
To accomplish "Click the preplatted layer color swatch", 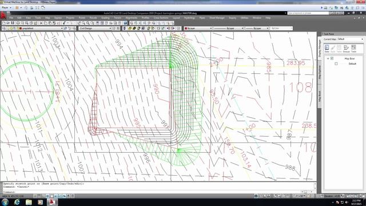I will [x=21, y=28].
